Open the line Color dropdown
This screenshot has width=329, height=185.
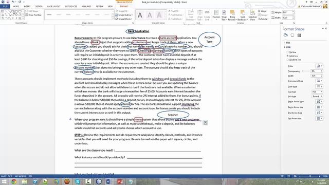click(x=319, y=66)
